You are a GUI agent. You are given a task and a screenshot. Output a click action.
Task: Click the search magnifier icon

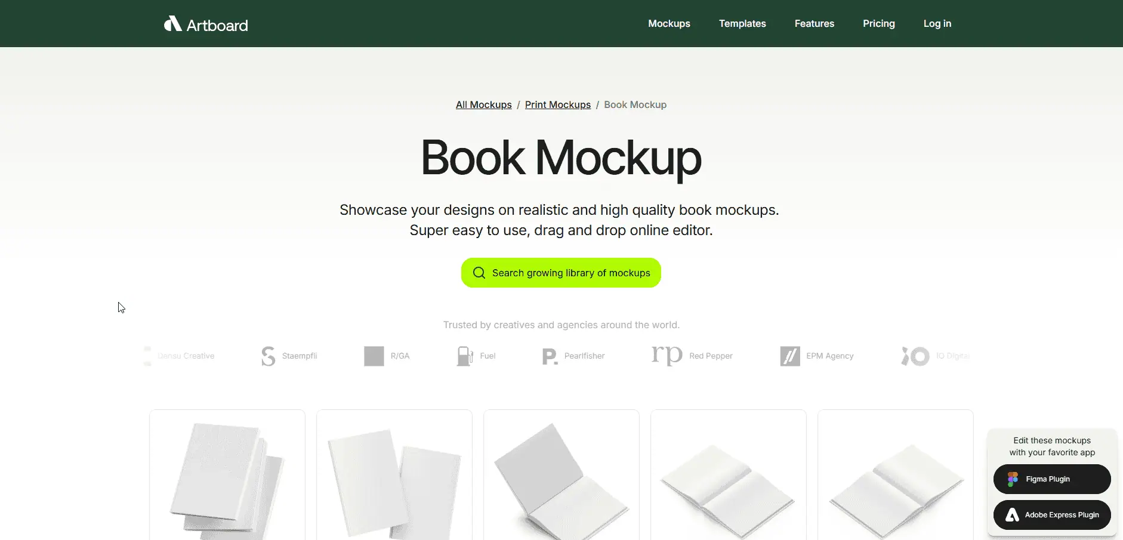(479, 273)
